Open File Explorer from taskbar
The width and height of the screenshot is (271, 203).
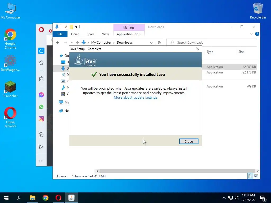tap(32, 198)
